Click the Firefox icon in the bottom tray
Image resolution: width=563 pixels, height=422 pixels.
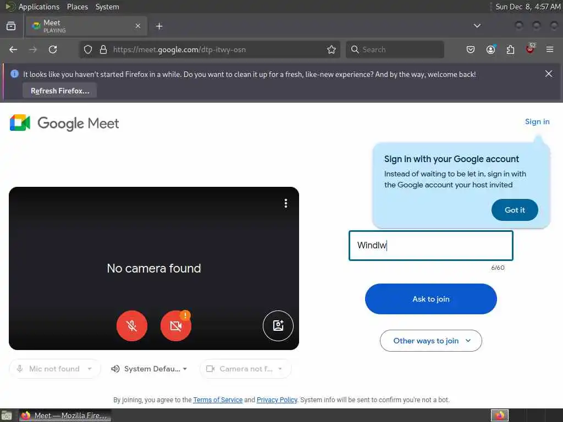[499, 415]
